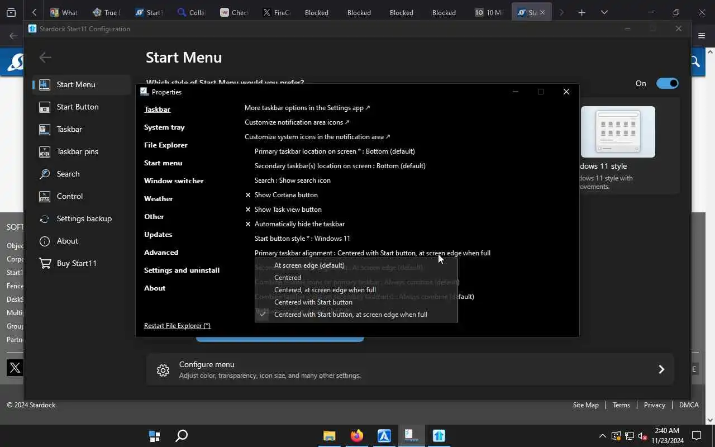Expand Start button style : Windows 11 setting
715x447 pixels.
[x=302, y=239]
